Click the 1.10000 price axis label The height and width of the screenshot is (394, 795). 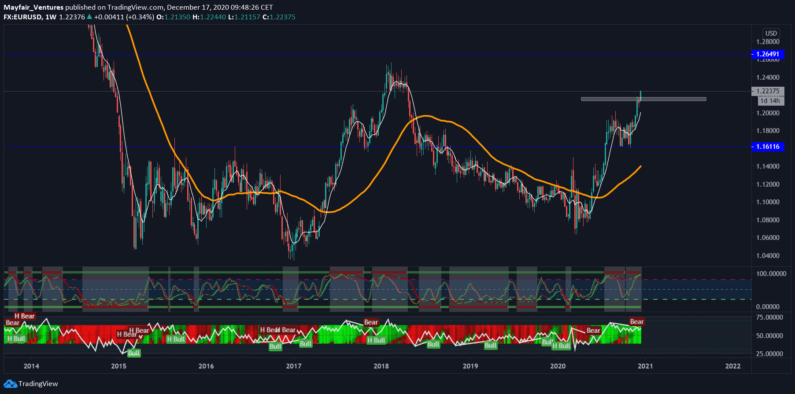[768, 202]
